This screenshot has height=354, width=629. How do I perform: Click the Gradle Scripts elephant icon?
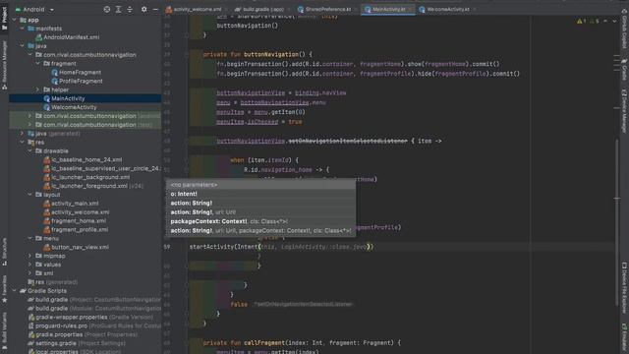[x=23, y=291]
